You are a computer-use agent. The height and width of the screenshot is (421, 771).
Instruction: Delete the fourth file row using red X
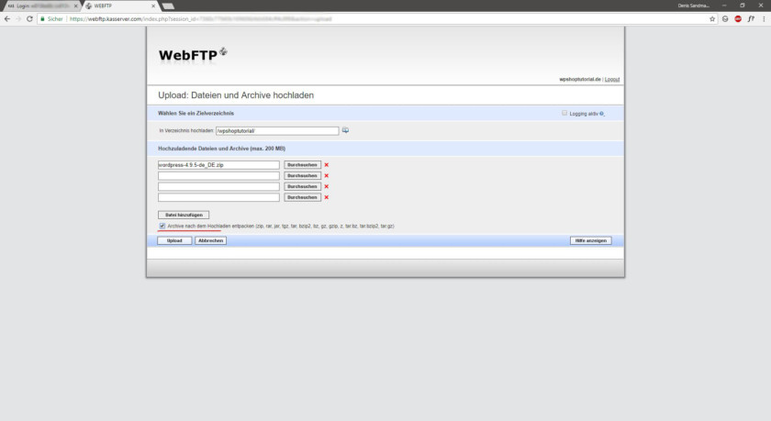pyautogui.click(x=327, y=197)
